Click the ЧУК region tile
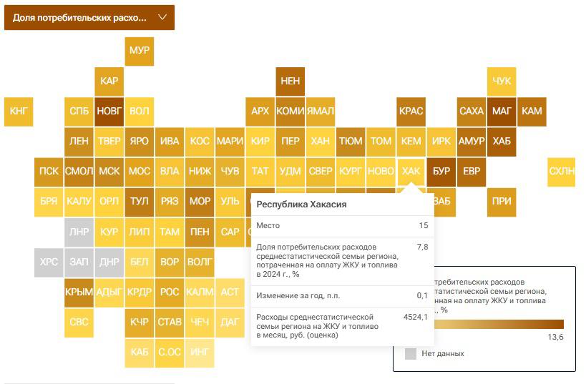586x384 pixels. (x=502, y=82)
